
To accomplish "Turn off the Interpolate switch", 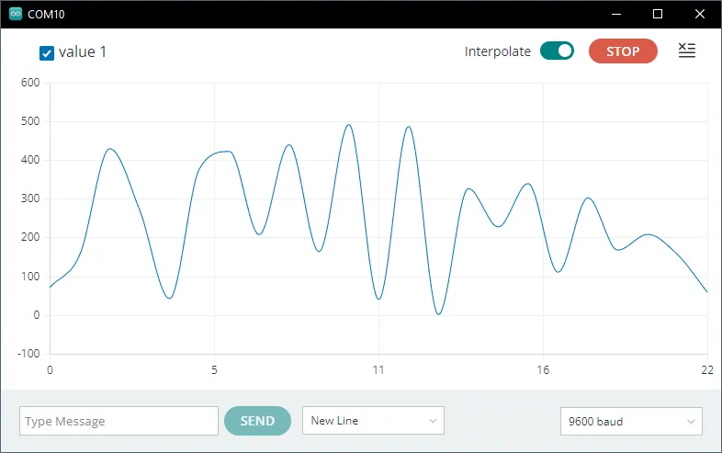I will [557, 51].
